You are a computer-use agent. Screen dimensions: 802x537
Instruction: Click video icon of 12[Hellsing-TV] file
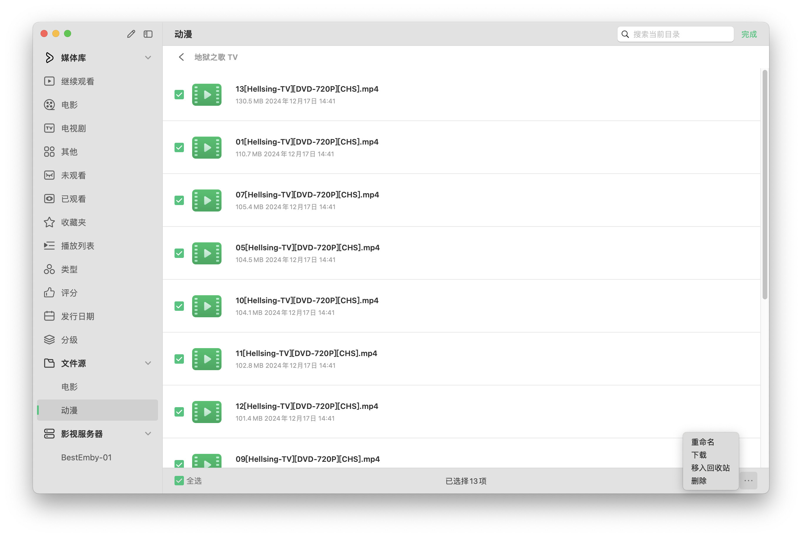pos(207,412)
